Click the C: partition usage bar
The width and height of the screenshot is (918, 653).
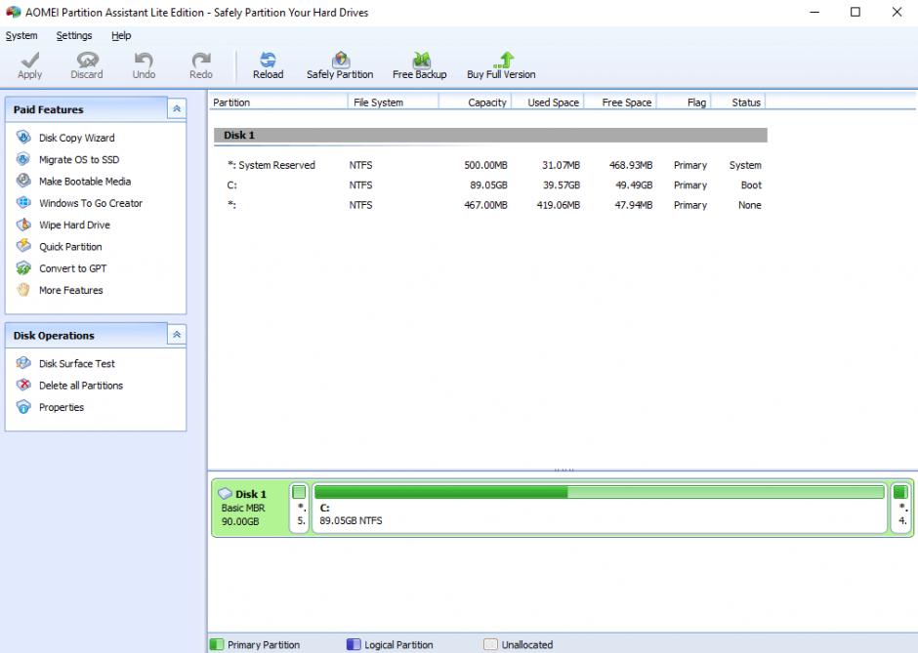coord(600,492)
